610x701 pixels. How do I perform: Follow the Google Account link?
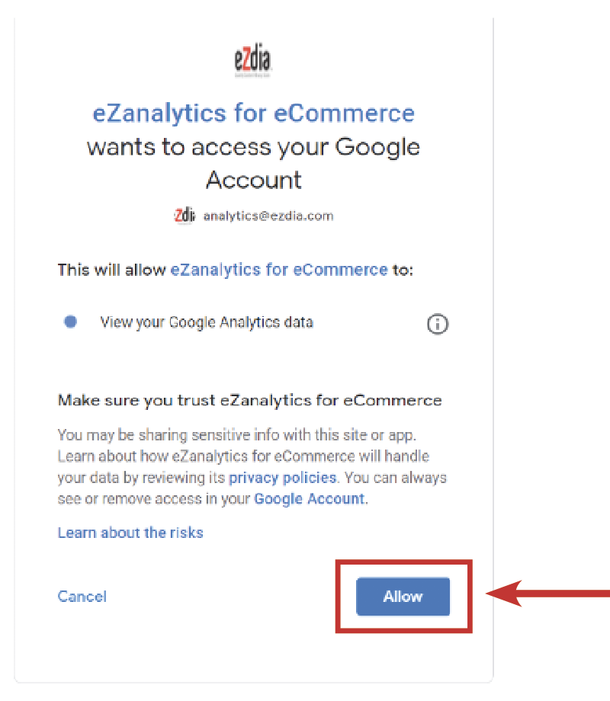pos(310,498)
